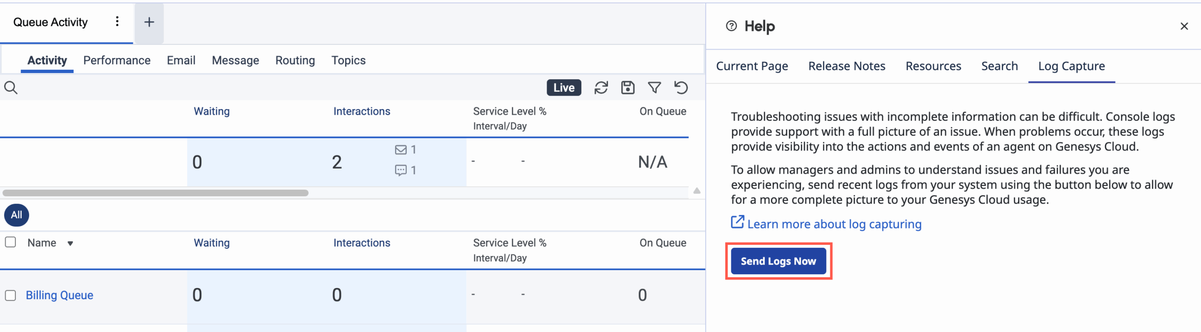The image size is (1201, 332).
Task: Select the All filter pill
Action: pyautogui.click(x=16, y=215)
